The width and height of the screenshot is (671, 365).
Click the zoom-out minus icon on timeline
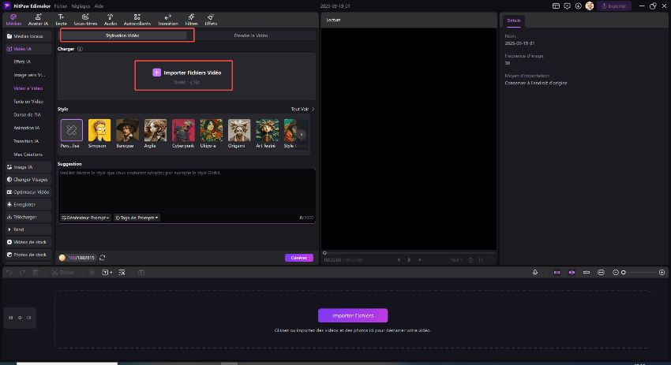pos(616,272)
